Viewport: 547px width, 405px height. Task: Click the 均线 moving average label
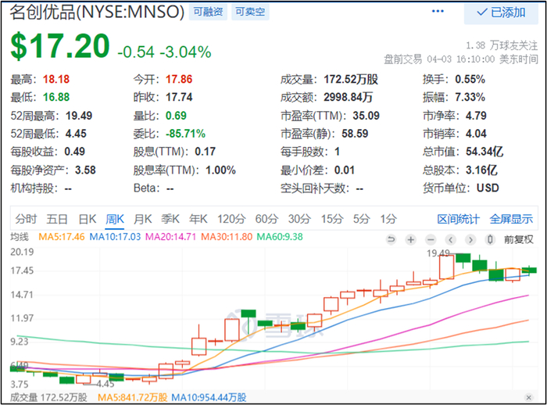(x=20, y=237)
